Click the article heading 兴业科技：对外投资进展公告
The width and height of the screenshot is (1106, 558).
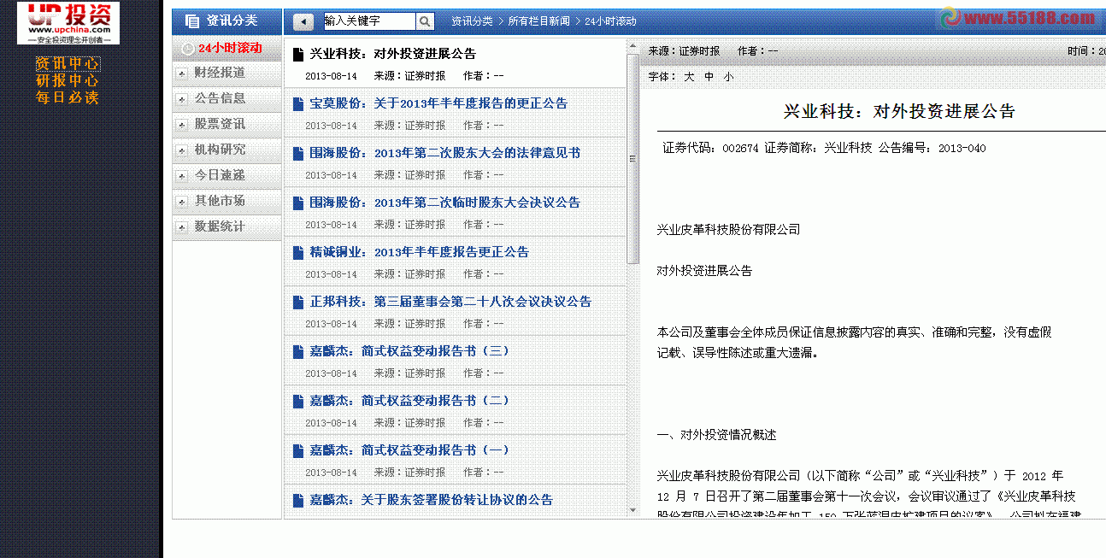[x=899, y=112]
